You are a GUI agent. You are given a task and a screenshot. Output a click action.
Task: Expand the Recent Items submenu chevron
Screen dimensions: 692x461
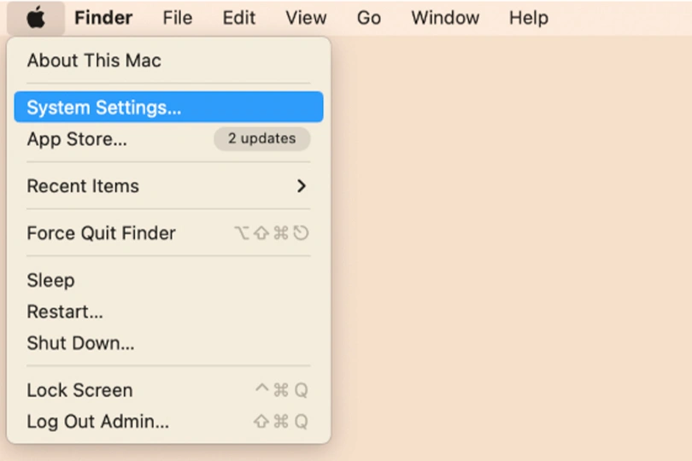coord(301,186)
